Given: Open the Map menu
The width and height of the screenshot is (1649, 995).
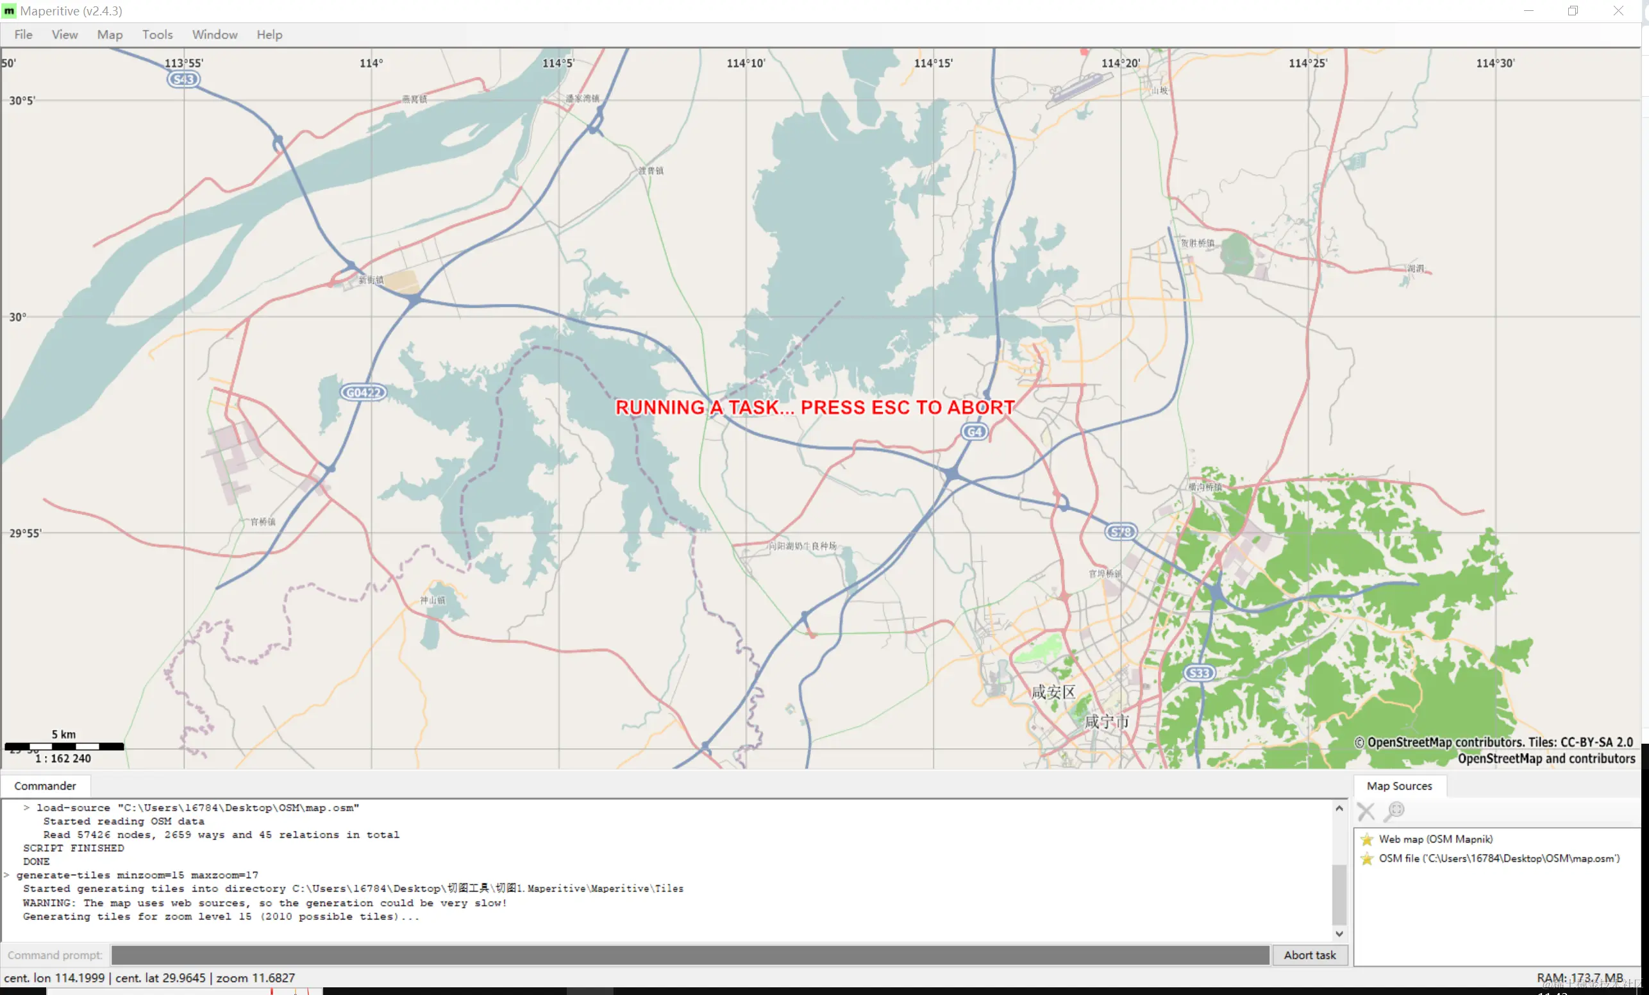Looking at the screenshot, I should (x=109, y=35).
